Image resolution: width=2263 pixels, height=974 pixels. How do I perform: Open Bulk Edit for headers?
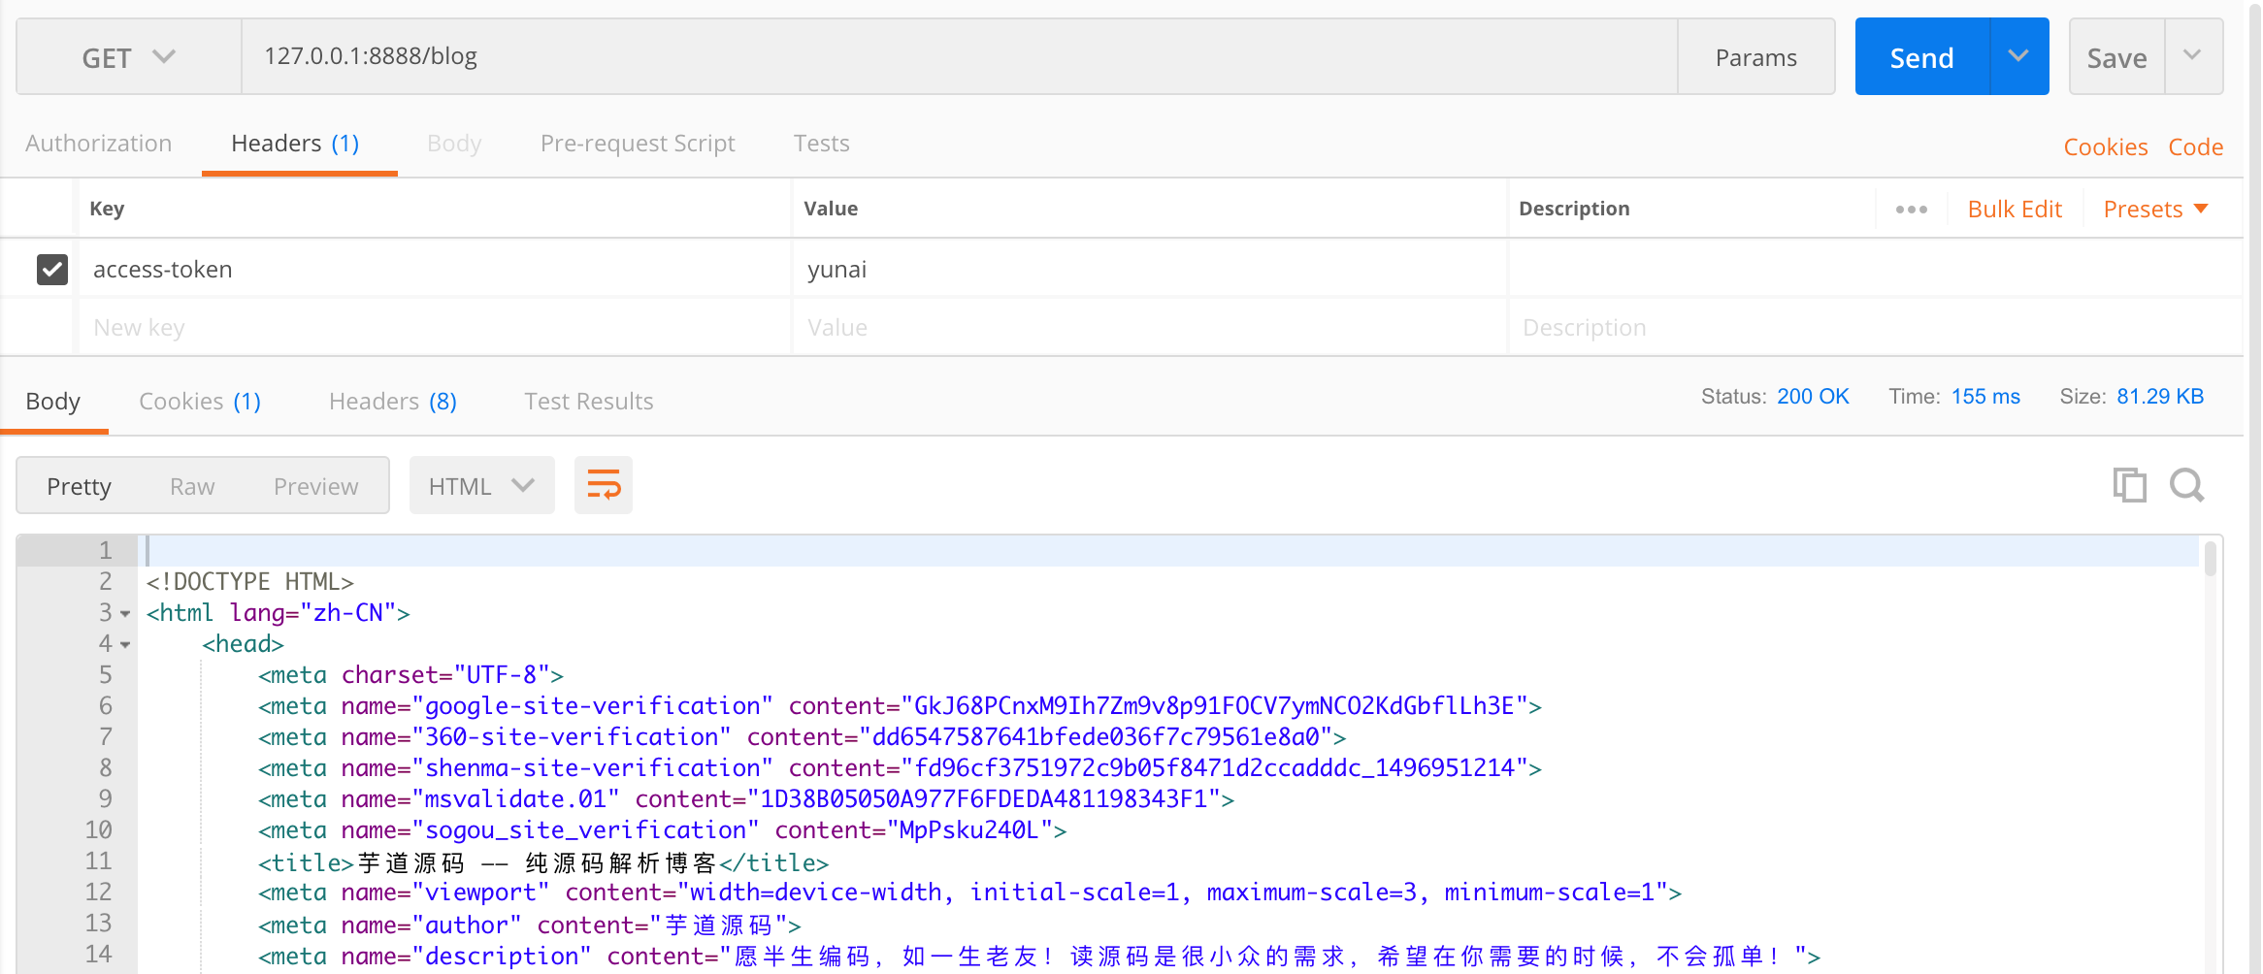point(2015,208)
